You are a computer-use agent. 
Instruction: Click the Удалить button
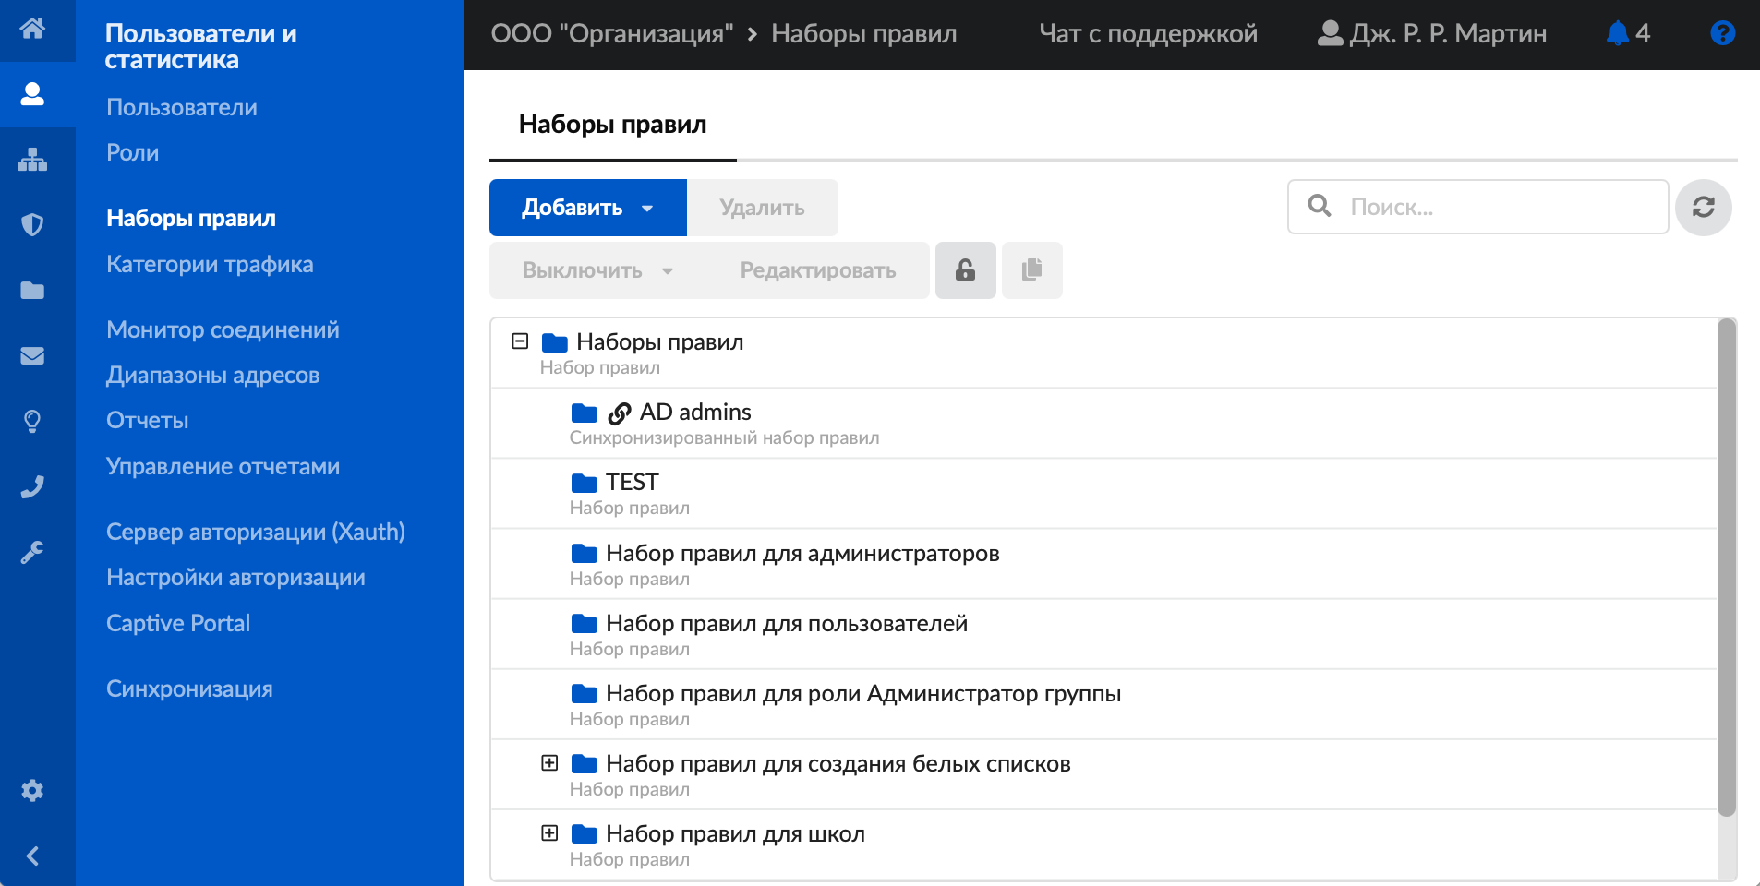pyautogui.click(x=763, y=208)
